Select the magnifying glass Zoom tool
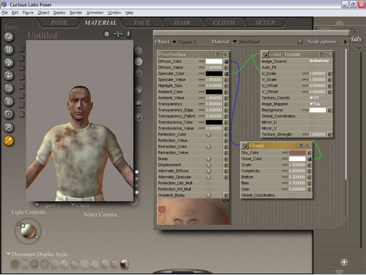366x275 pixels. click(9, 127)
